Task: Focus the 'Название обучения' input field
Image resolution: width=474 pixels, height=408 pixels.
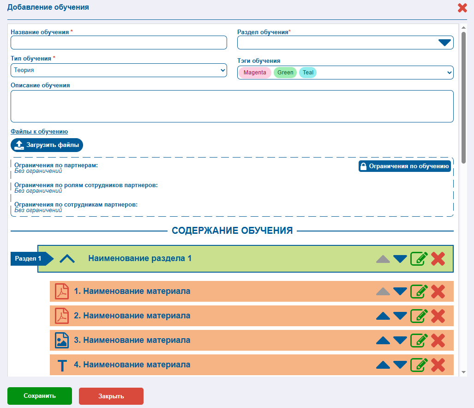Action: pos(119,43)
